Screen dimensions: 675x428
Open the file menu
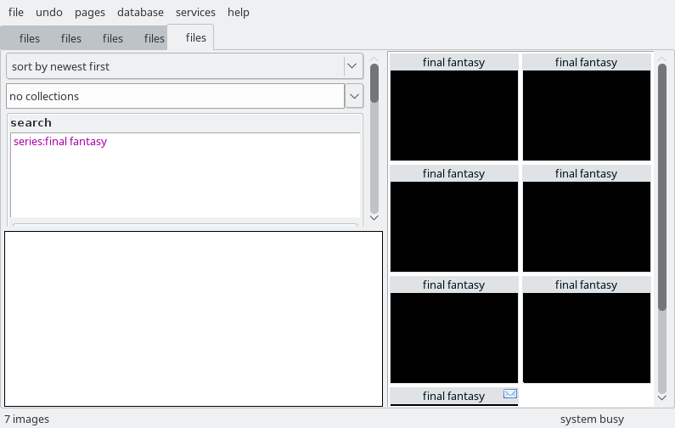[x=16, y=12]
